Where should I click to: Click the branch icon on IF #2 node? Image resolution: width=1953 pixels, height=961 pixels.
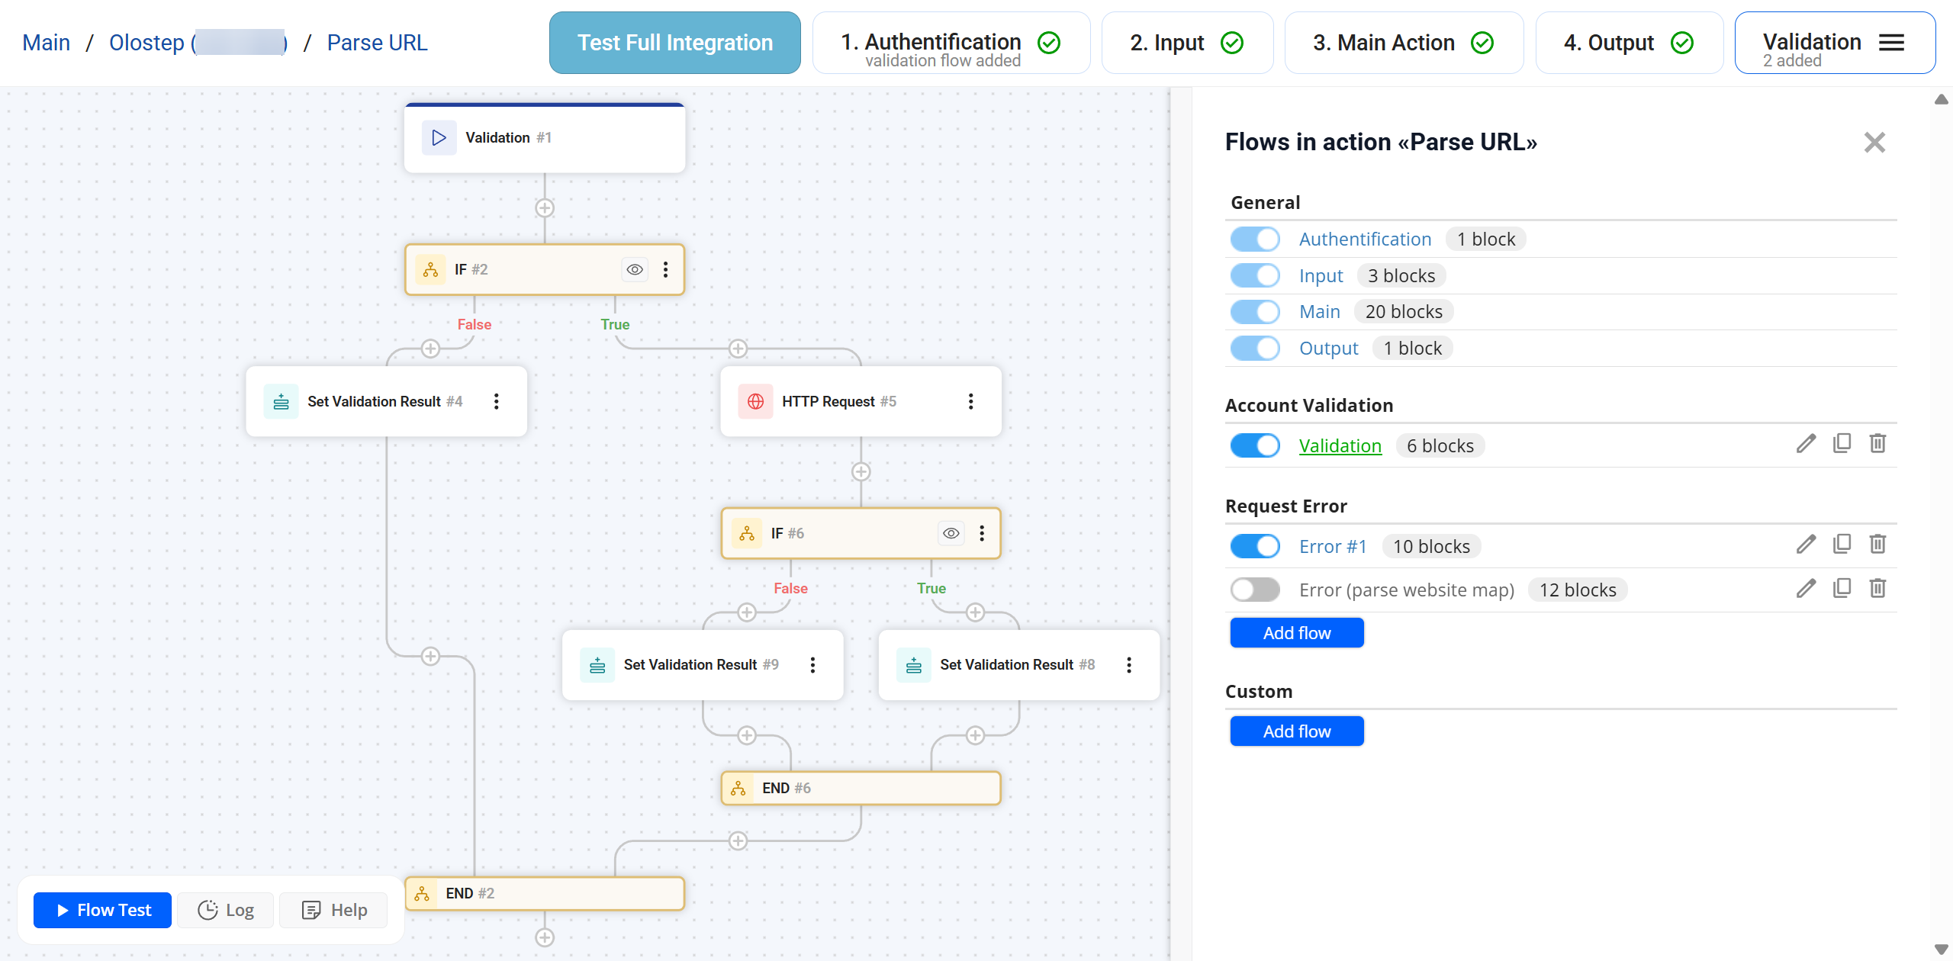[430, 269]
